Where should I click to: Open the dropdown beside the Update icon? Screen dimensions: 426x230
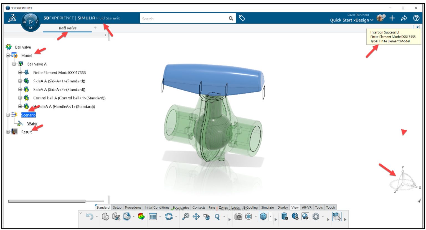(176, 217)
